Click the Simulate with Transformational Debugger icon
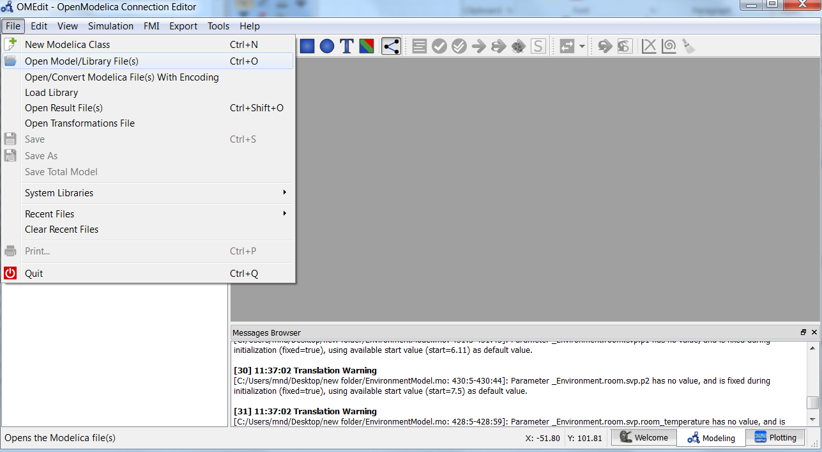This screenshot has width=822, height=452. click(x=498, y=46)
